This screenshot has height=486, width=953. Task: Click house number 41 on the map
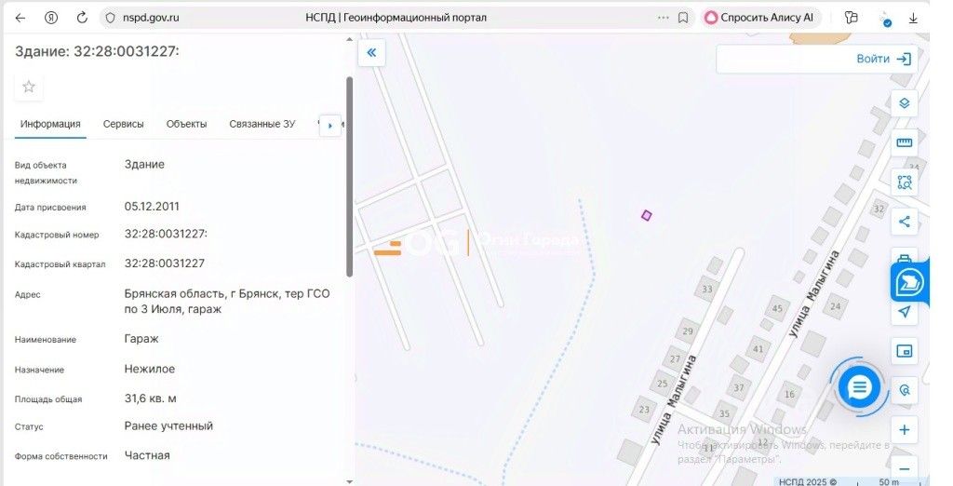pyautogui.click(x=758, y=349)
